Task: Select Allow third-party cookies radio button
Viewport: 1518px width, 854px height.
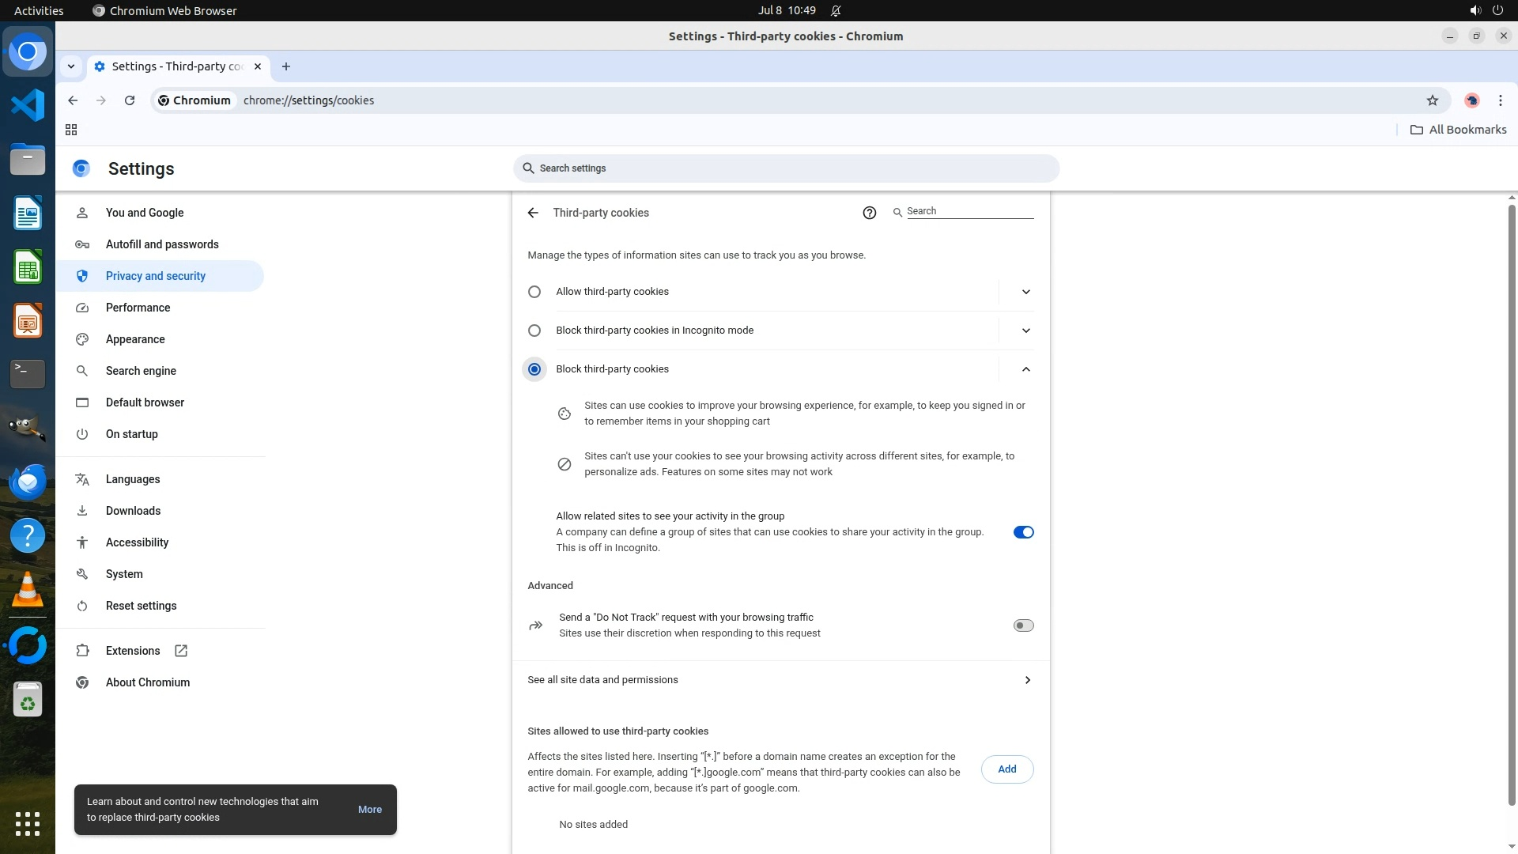Action: pyautogui.click(x=534, y=292)
